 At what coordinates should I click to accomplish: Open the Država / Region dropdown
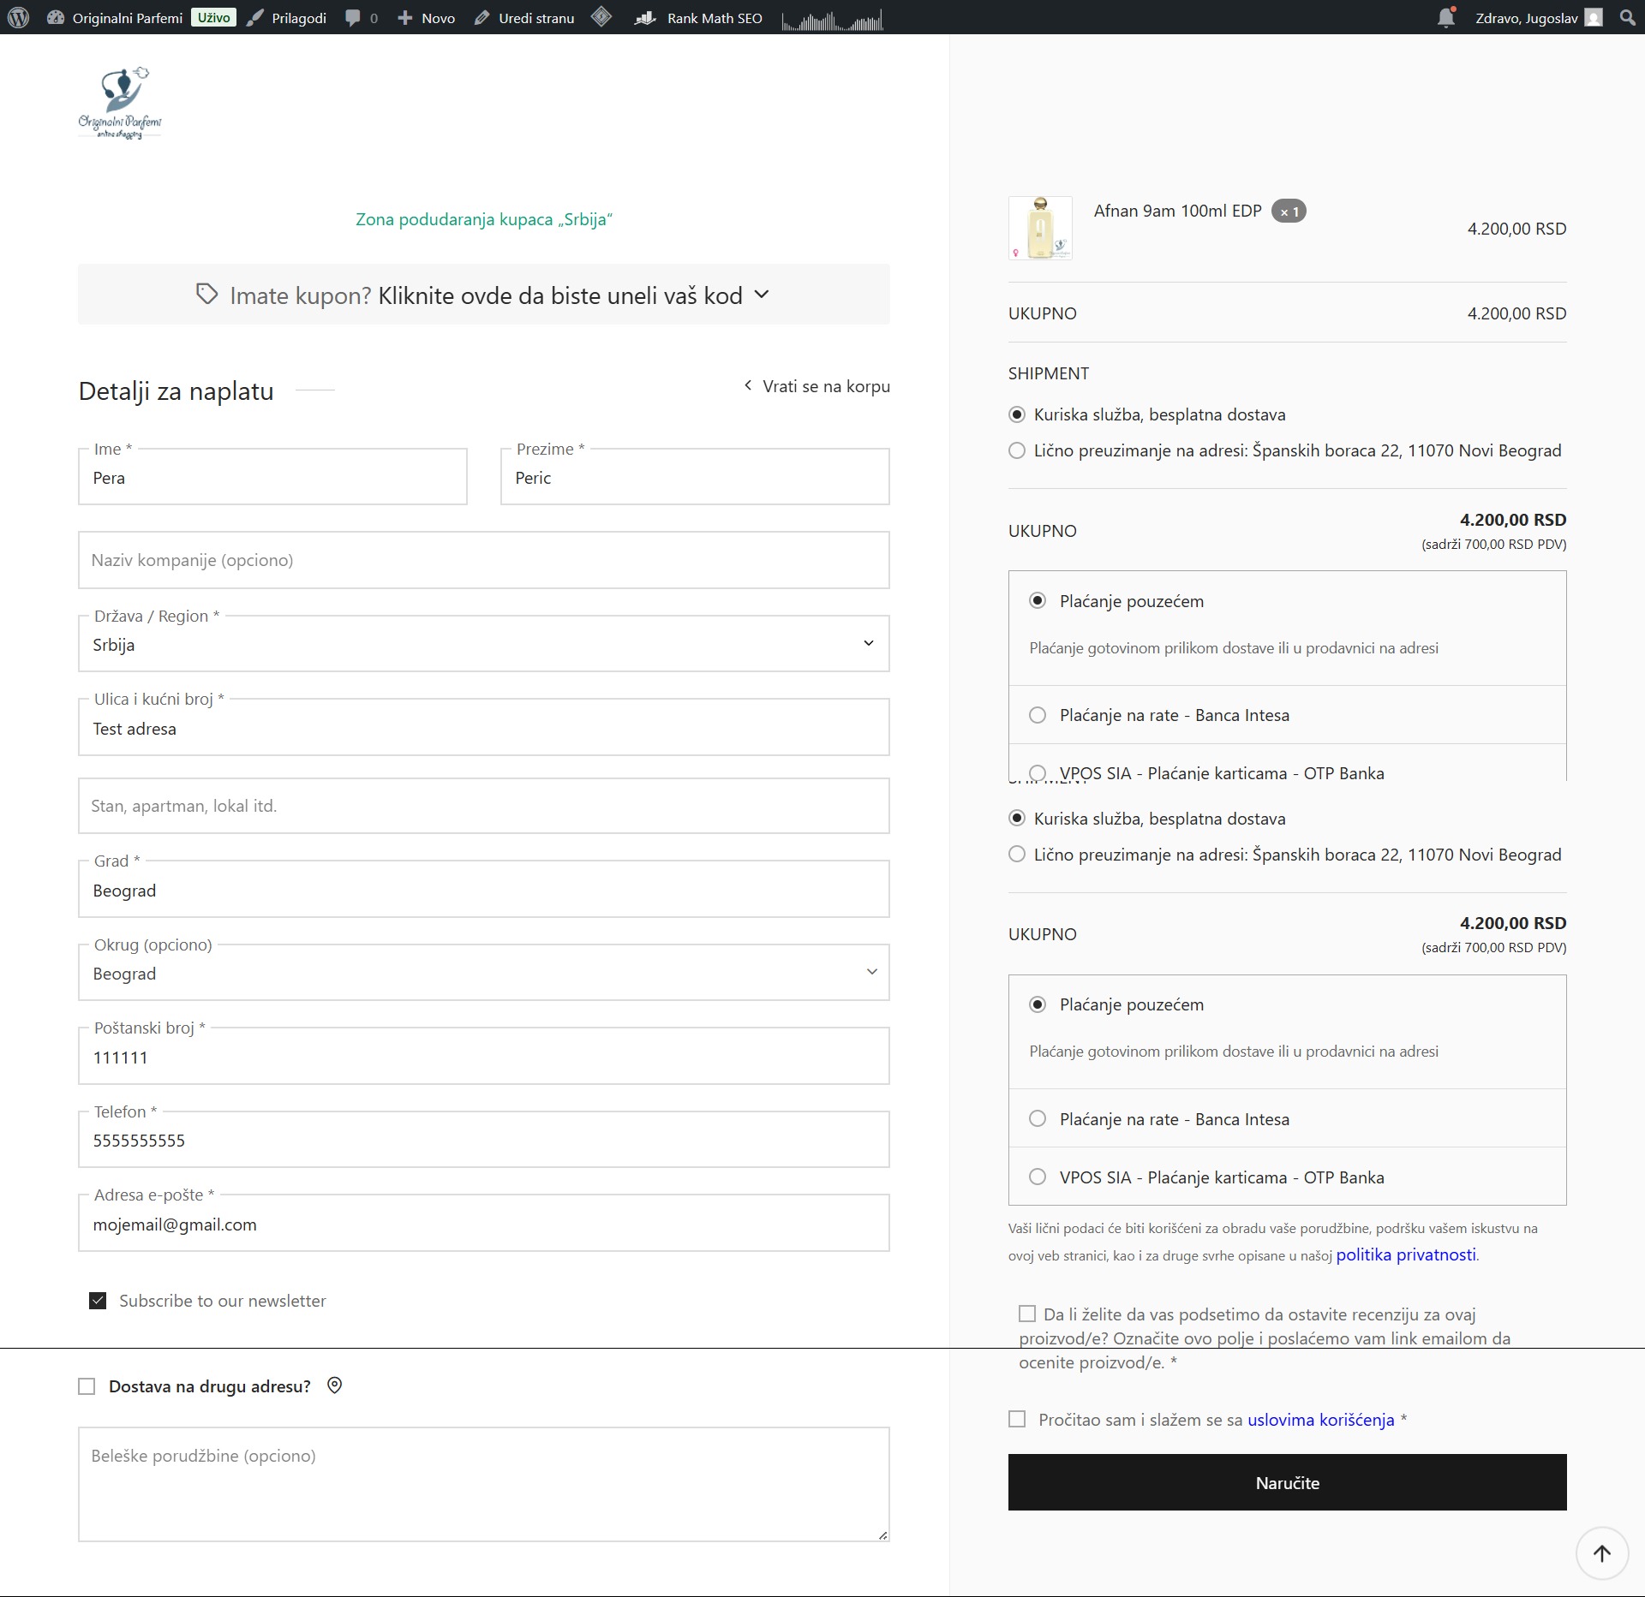coord(484,644)
